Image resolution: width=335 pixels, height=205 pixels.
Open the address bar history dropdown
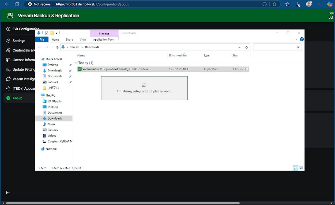pyautogui.click(x=239, y=47)
